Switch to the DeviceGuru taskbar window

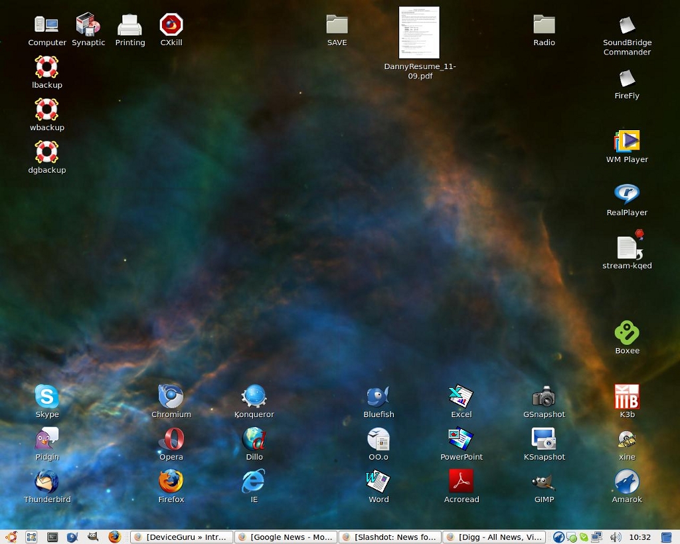pyautogui.click(x=182, y=537)
